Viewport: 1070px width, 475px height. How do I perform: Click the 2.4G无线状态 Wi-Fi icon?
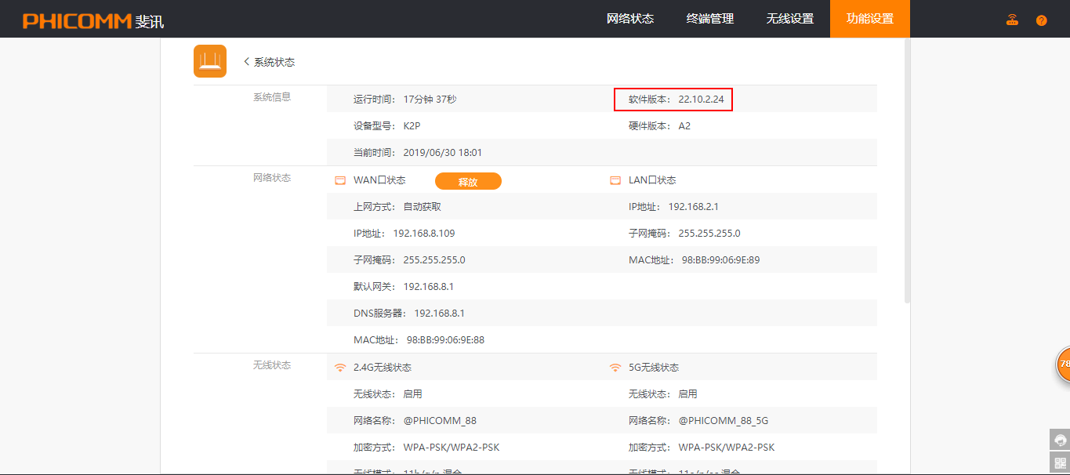340,368
